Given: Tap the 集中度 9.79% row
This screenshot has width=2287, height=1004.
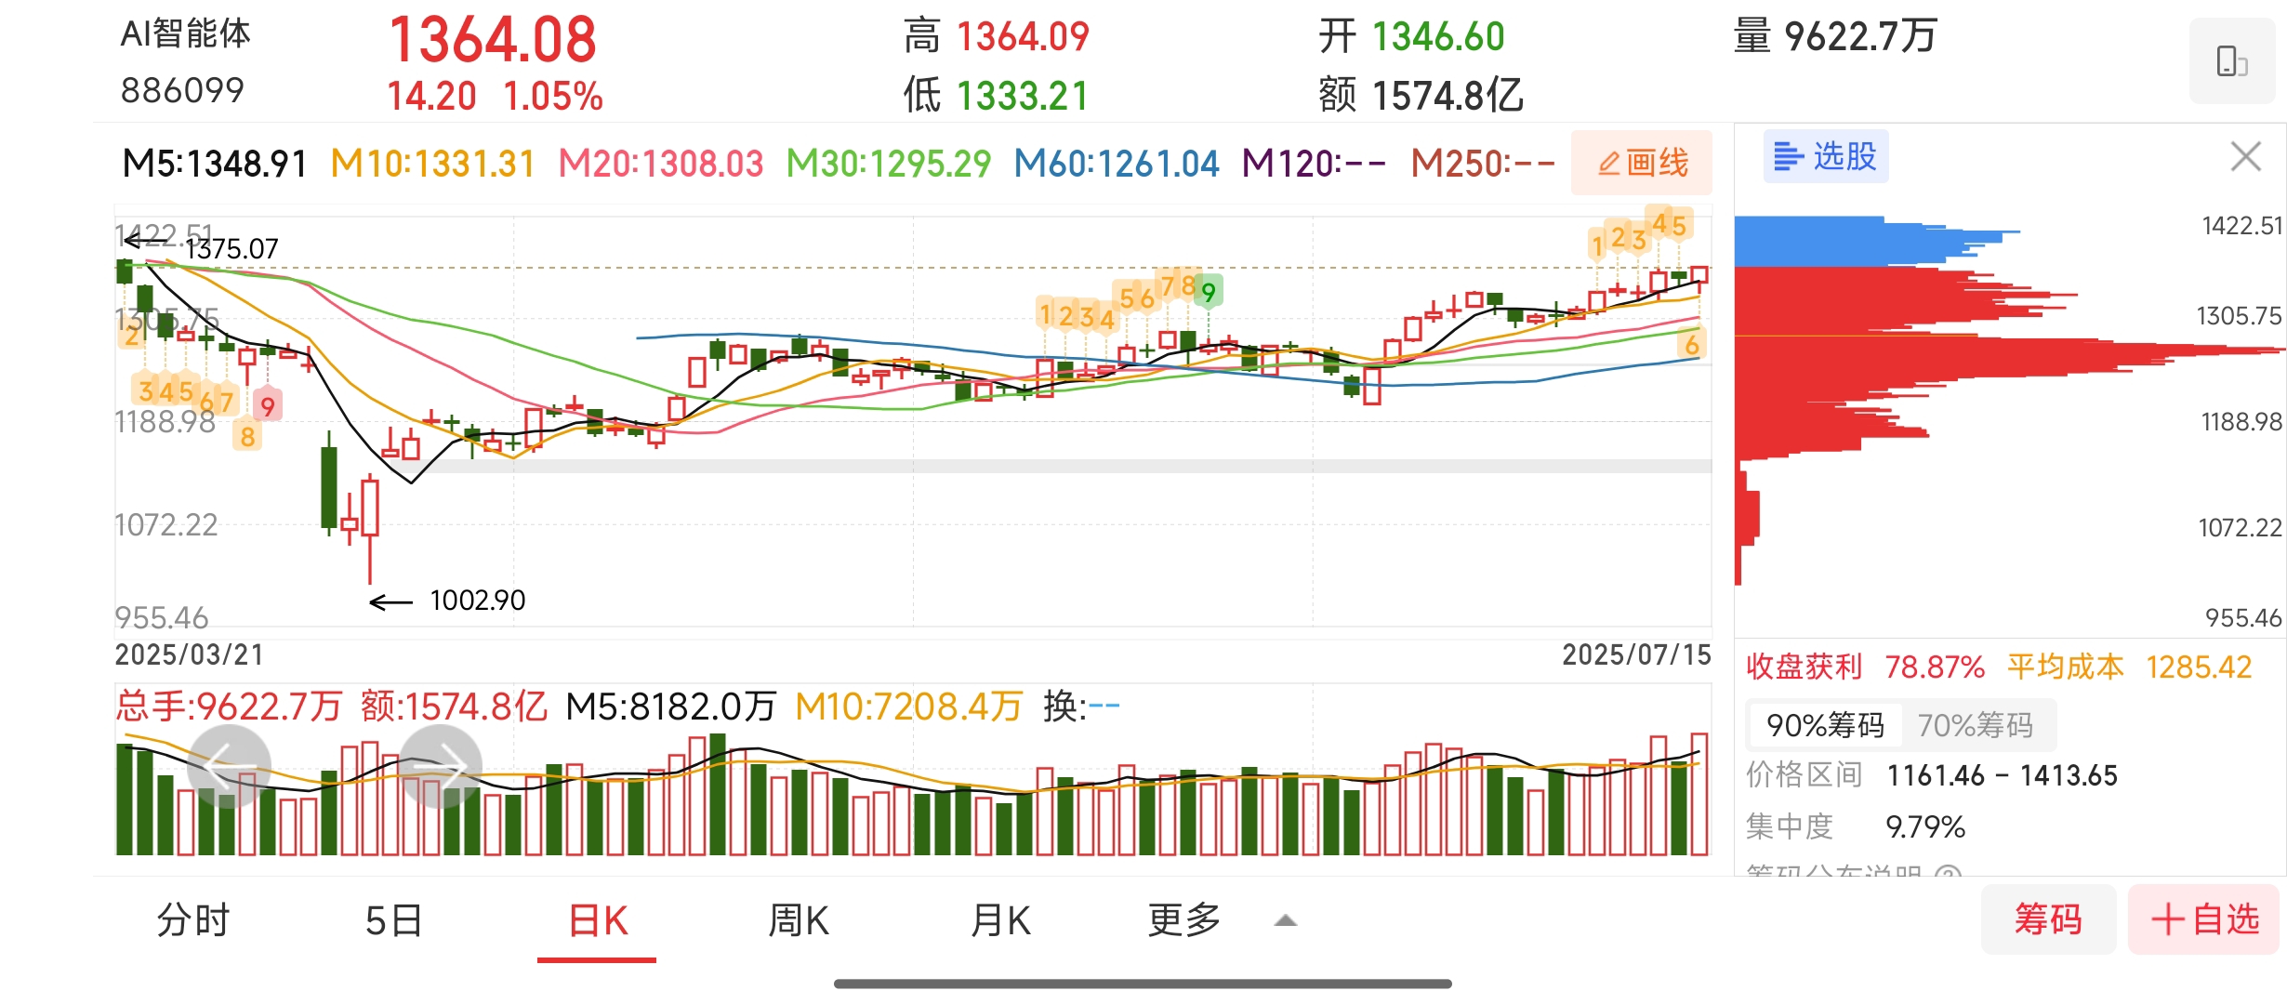Looking at the screenshot, I should click(1856, 826).
